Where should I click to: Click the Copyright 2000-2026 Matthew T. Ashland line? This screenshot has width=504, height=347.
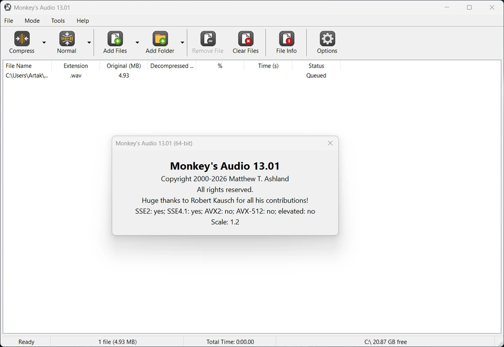click(x=225, y=179)
